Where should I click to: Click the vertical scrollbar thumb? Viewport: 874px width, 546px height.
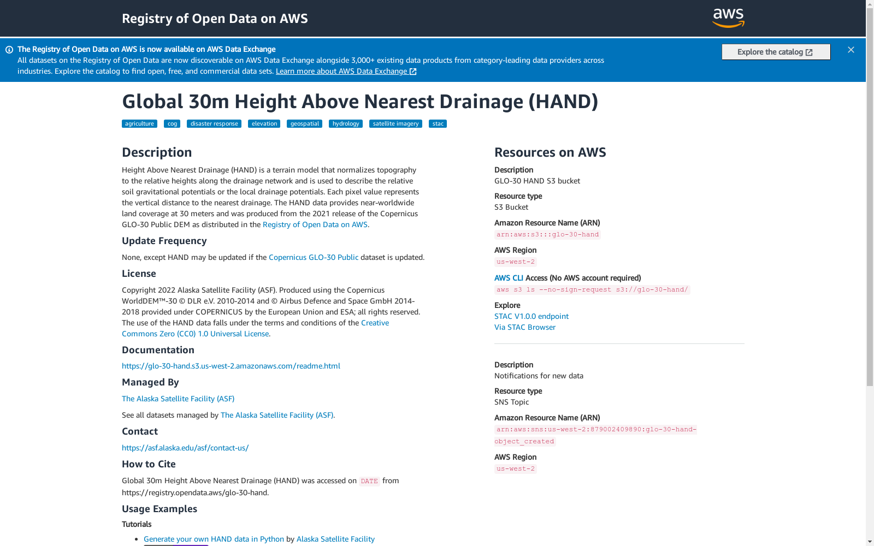tap(870, 197)
